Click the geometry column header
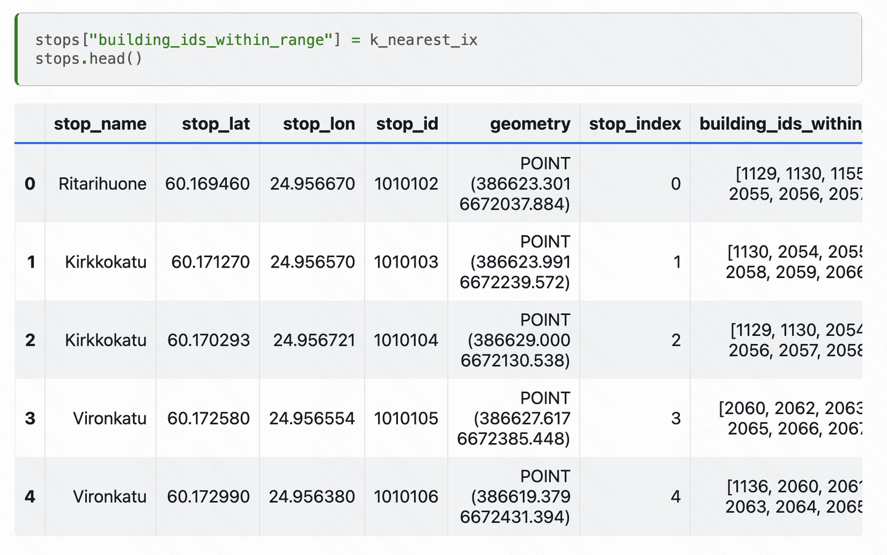Screen dimensions: 887x555 coord(530,124)
